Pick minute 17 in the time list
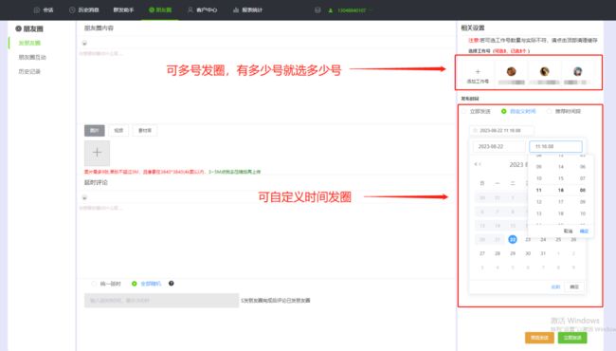Image resolution: width=616 pixels, height=351 pixels. point(561,202)
